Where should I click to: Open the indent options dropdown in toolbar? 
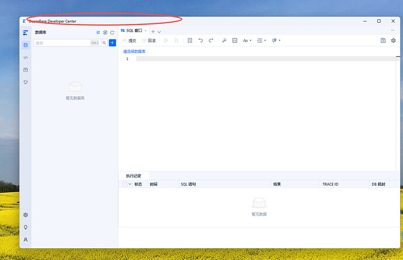261,41
